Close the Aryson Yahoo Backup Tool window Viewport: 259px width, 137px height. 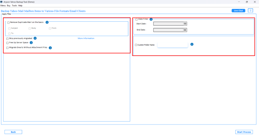[255, 2]
